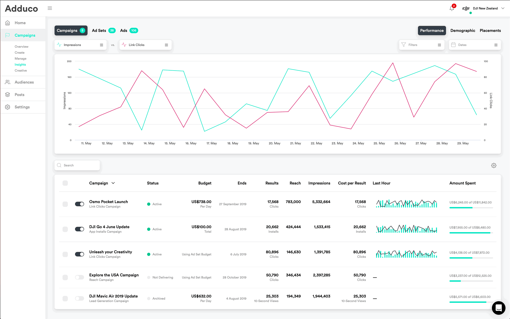
Task: Open the notifications bell
Action: [452, 8]
